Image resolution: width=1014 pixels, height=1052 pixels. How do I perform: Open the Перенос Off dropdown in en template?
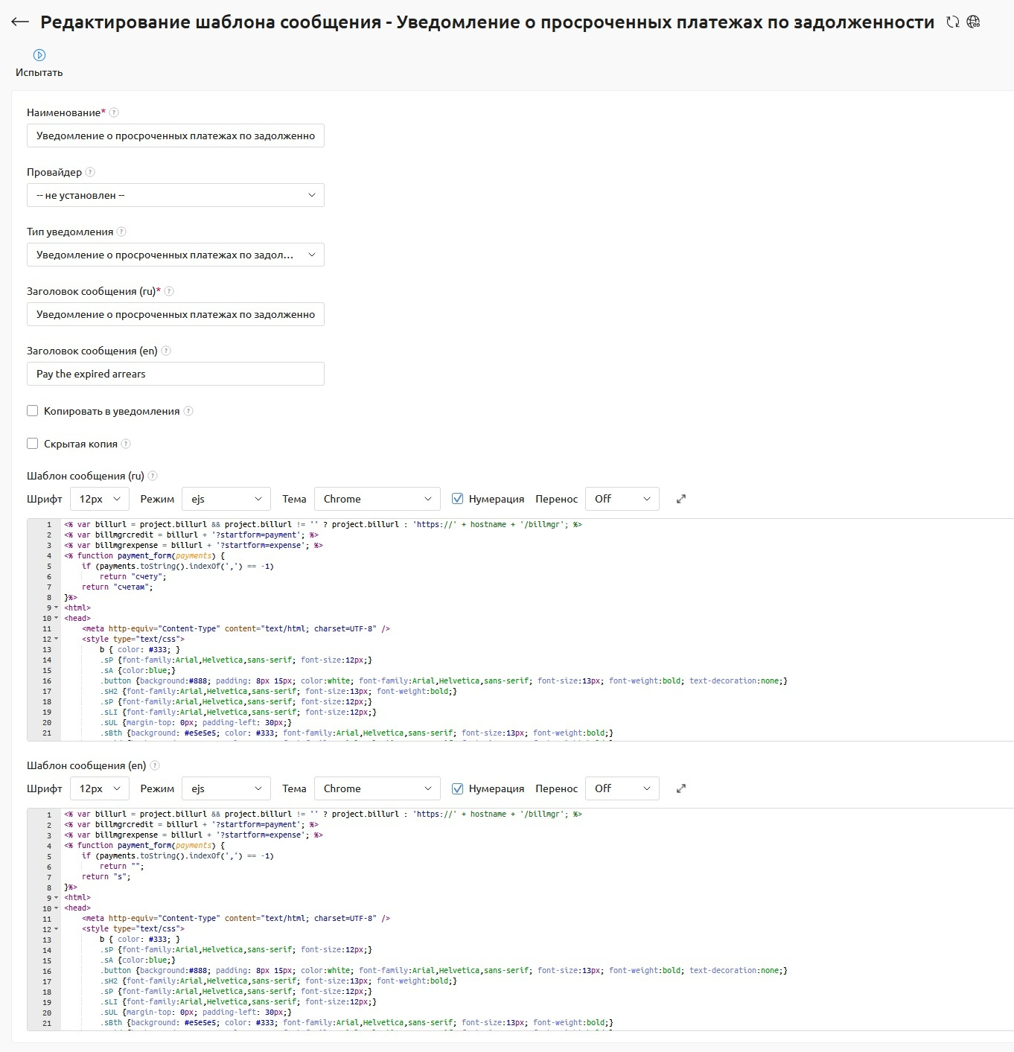click(622, 788)
